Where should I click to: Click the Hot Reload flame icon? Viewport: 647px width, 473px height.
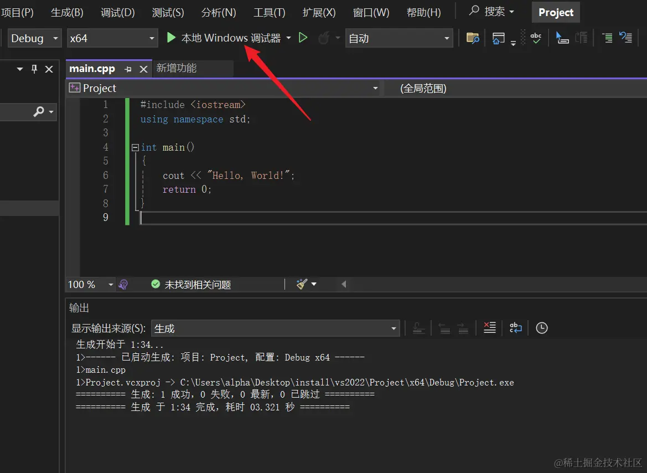(324, 38)
